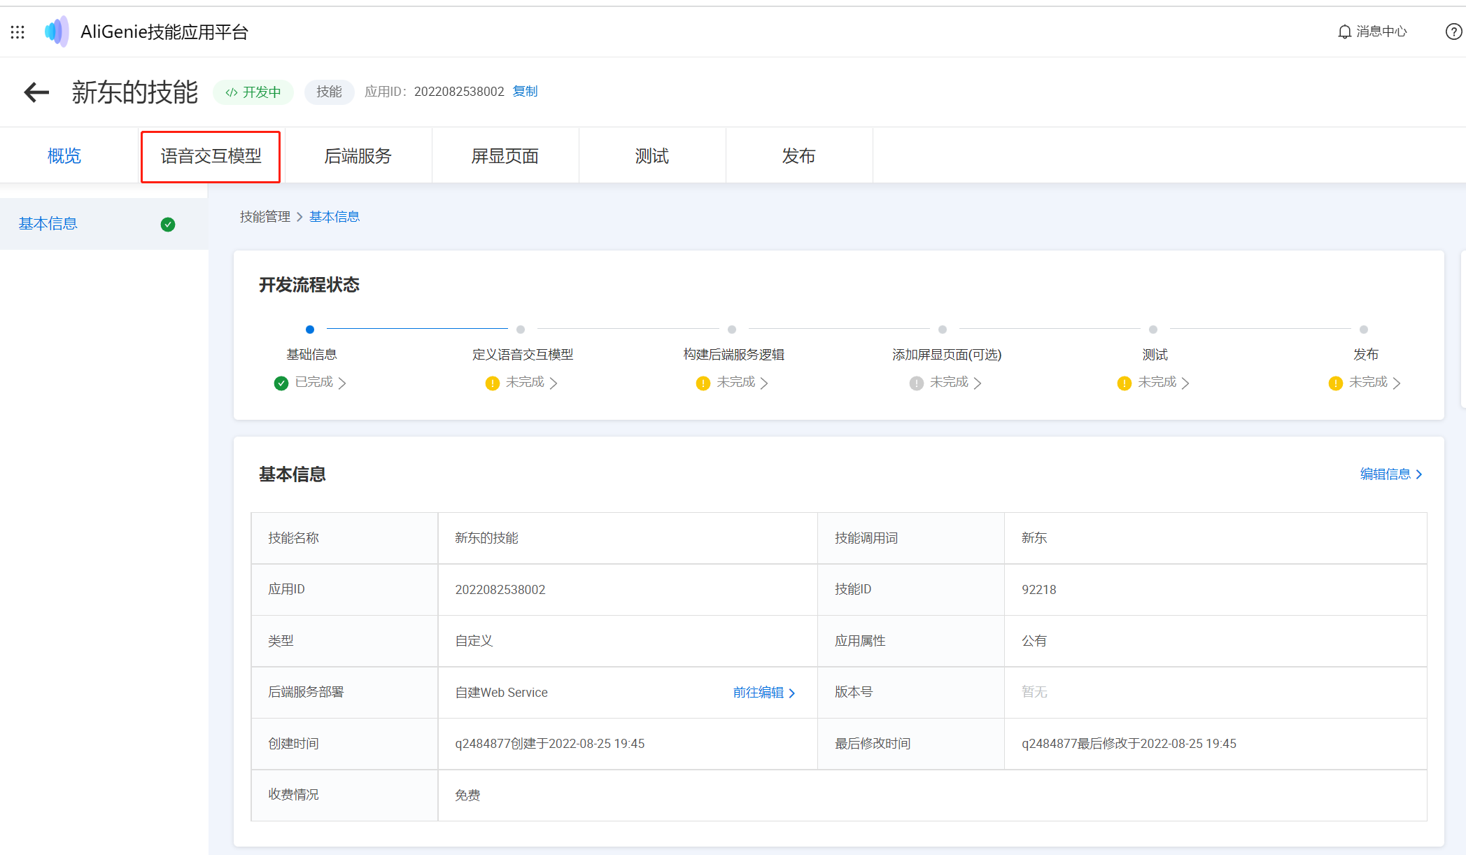Click 收费情况 value 免费
Screen dimensions: 1466x855
click(467, 796)
